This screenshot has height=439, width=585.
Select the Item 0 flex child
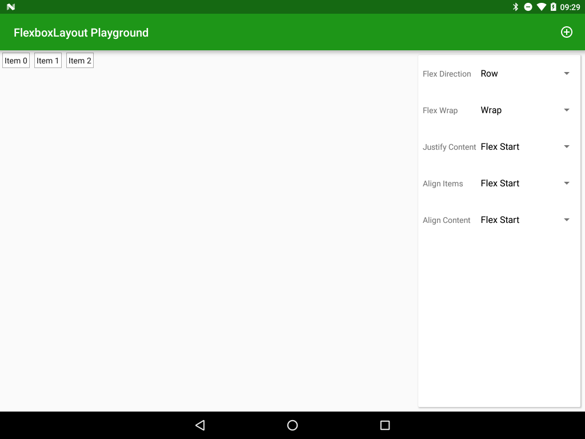click(15, 60)
